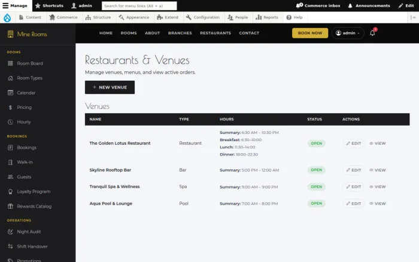Click the Shift Handover arrows icon
The height and width of the screenshot is (262, 419).
[x=10, y=246]
